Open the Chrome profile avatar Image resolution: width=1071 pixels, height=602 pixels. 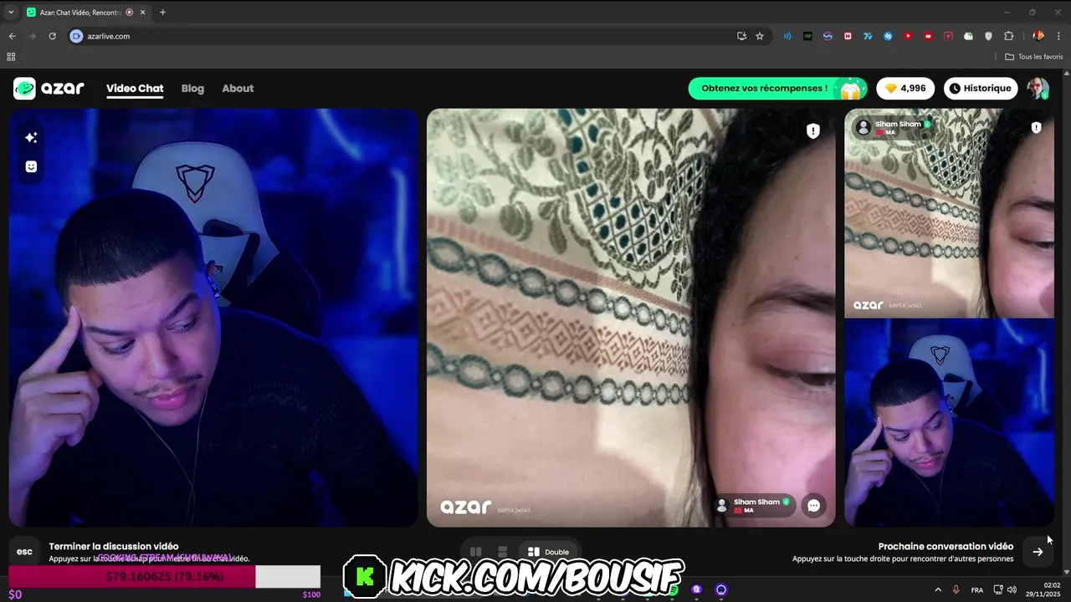(x=1038, y=36)
